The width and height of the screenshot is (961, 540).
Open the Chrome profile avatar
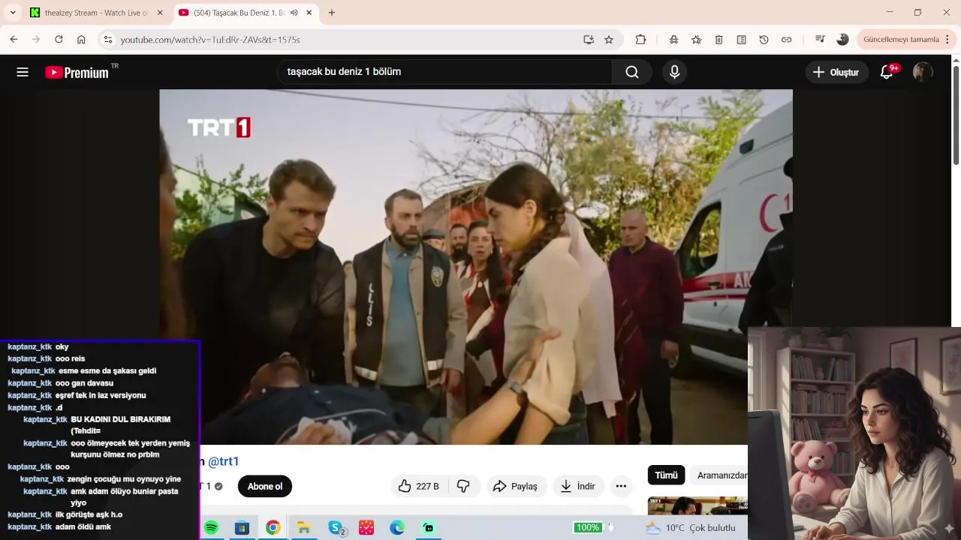click(842, 40)
